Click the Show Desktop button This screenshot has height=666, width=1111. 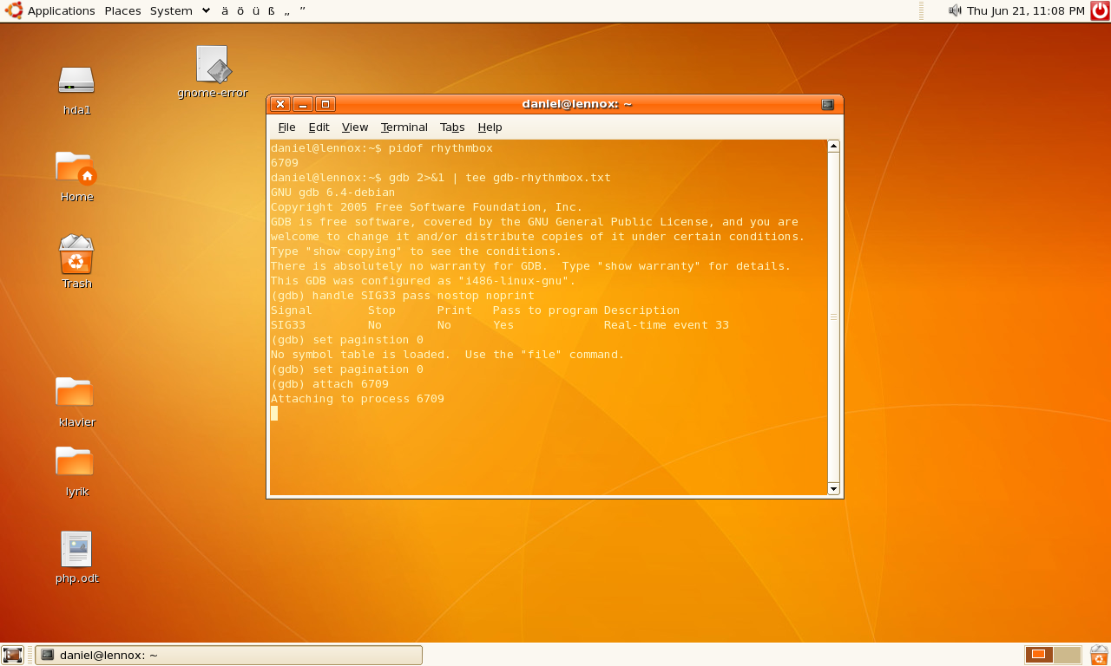(12, 655)
